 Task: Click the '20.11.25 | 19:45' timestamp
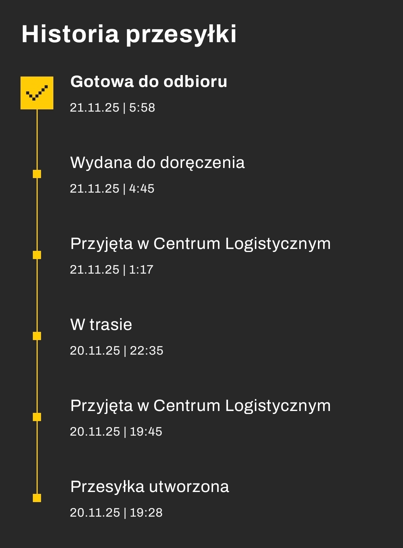coord(116,432)
